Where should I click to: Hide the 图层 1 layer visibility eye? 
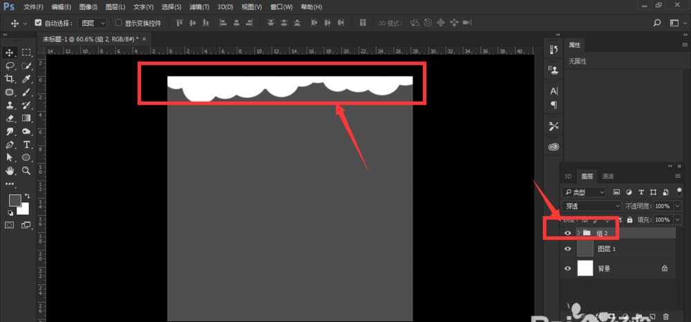pyautogui.click(x=568, y=248)
